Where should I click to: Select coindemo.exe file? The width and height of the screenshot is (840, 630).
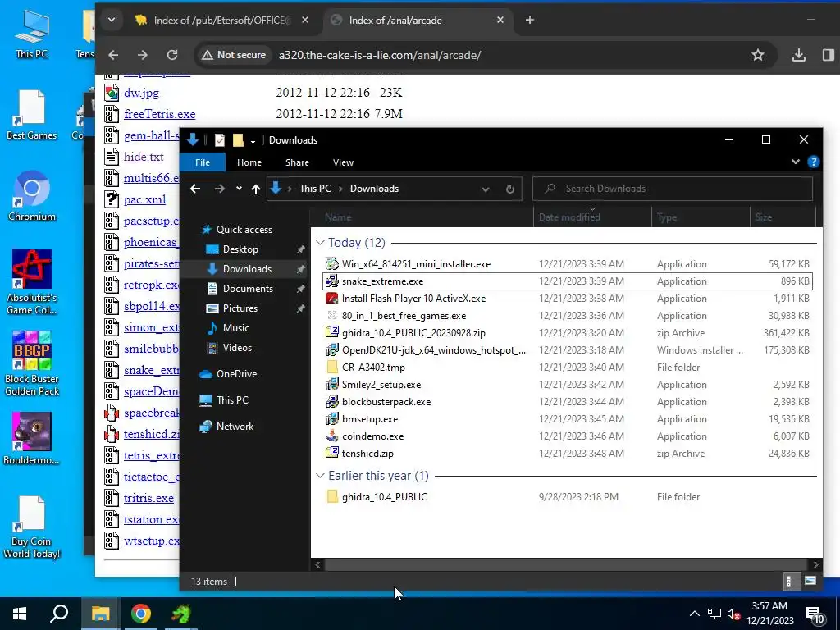[373, 436]
